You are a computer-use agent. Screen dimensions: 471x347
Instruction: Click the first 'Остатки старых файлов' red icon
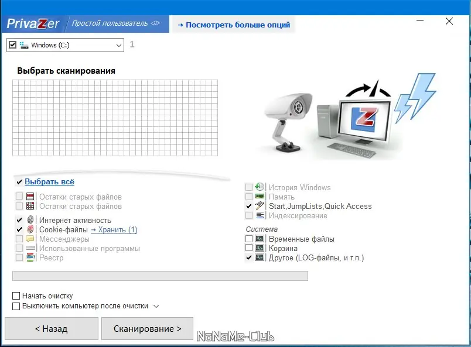(x=30, y=197)
